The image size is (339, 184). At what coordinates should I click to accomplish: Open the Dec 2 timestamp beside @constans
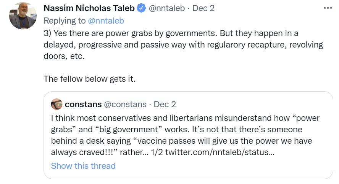pos(165,104)
